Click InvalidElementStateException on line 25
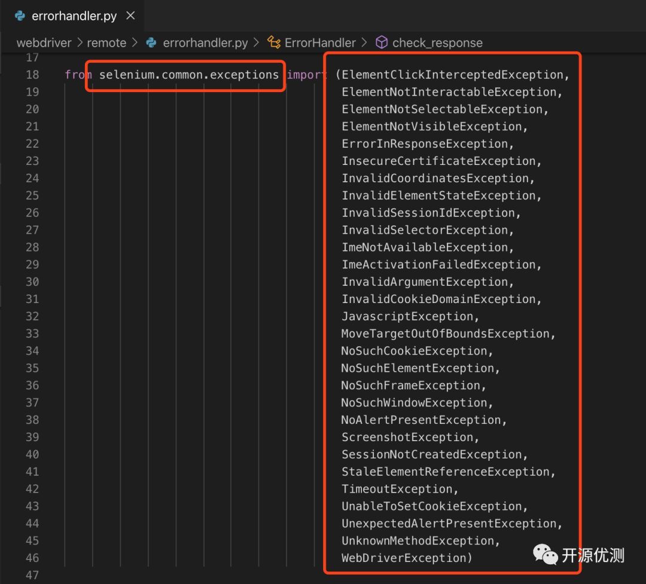This screenshot has width=646, height=584. click(x=439, y=195)
